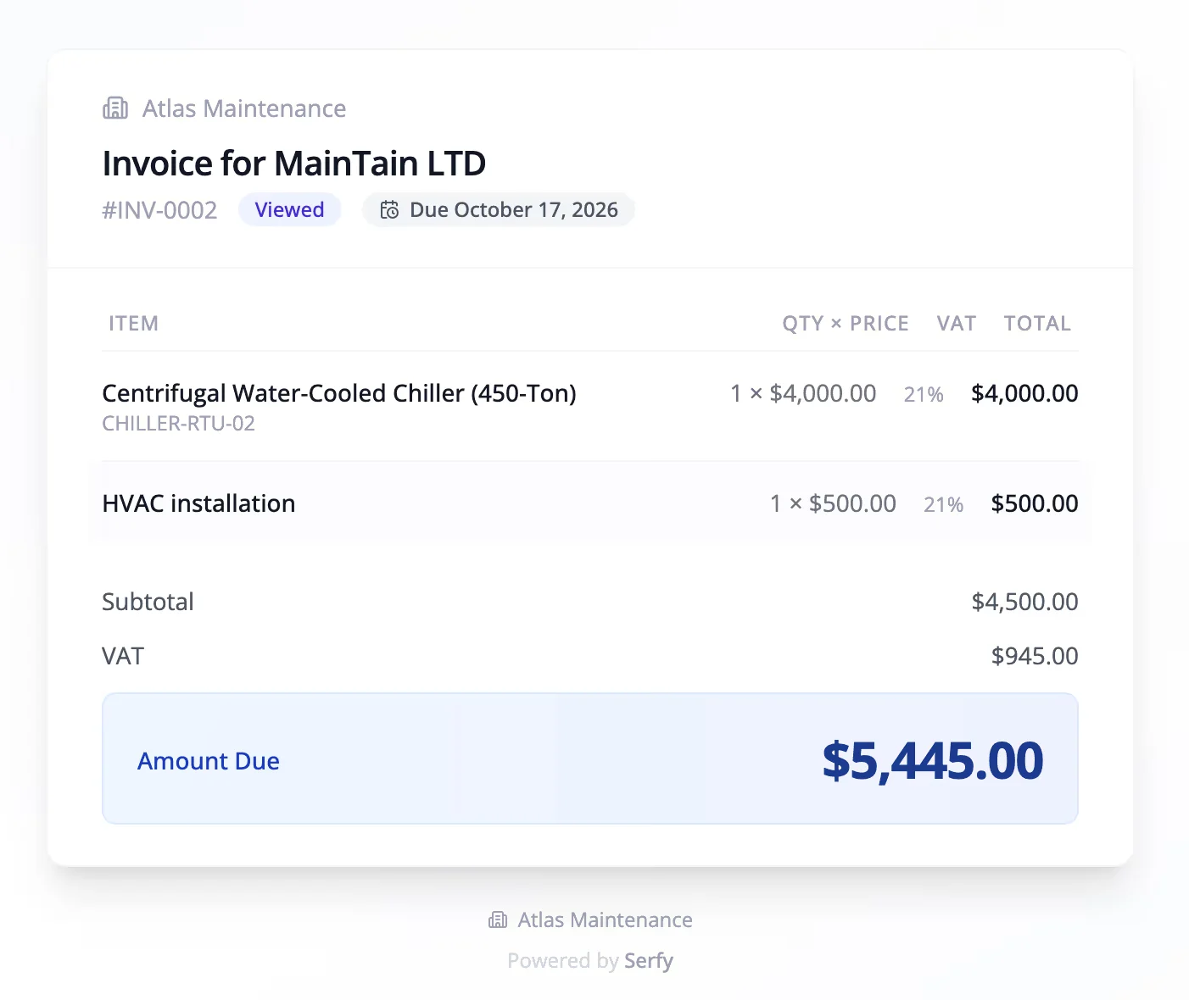Click the $500.00 total in the HVAC row
Viewport: 1189px width, 1000px height.
[1035, 503]
